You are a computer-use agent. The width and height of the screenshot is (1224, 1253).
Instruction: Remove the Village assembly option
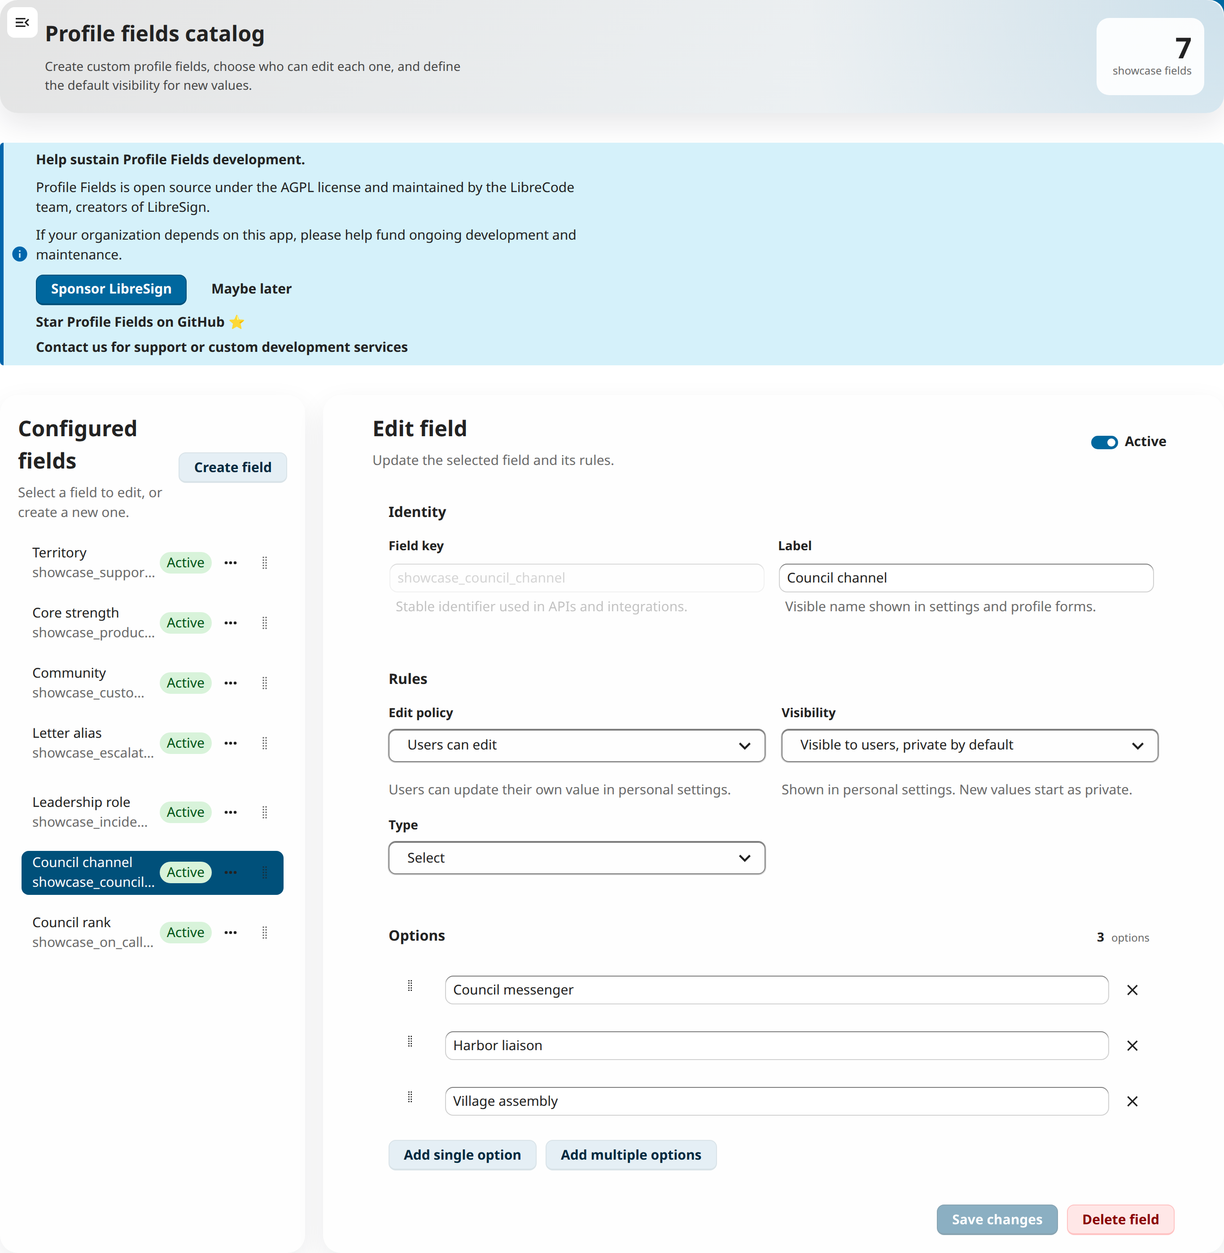[1133, 1100]
